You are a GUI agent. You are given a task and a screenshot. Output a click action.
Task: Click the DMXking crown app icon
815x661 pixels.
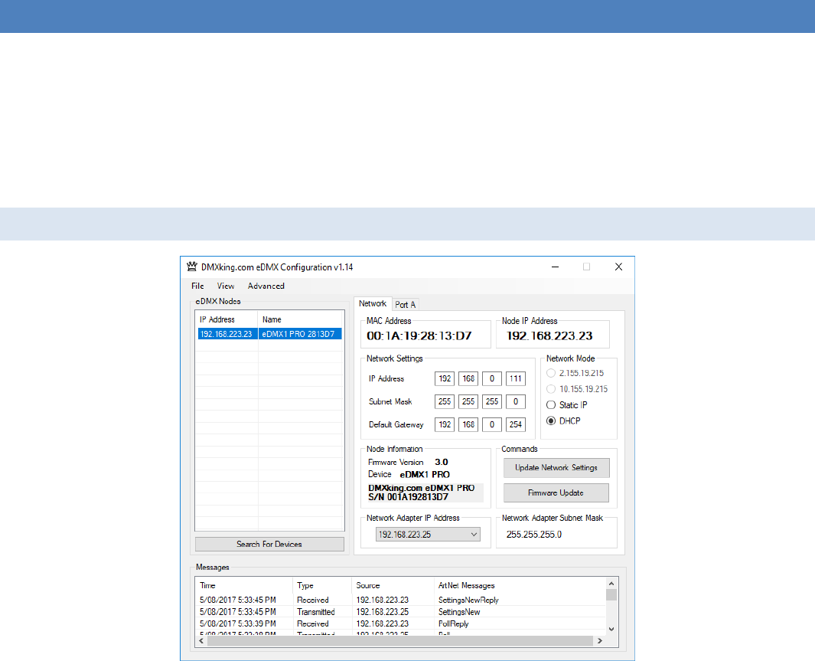coord(192,267)
